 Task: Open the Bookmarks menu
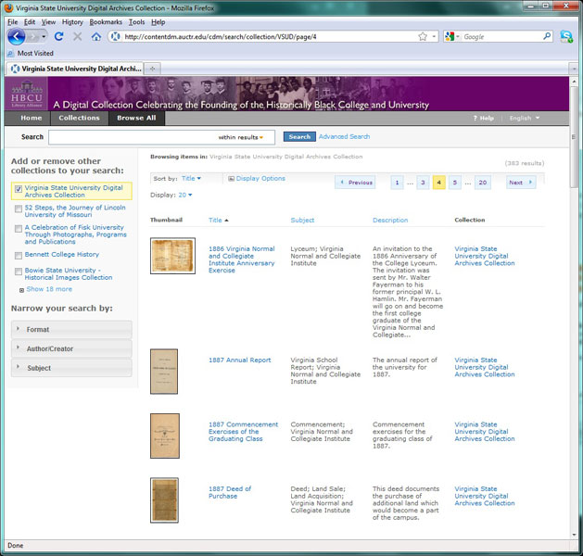click(x=106, y=22)
